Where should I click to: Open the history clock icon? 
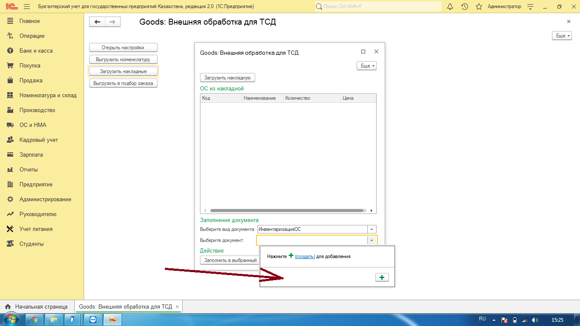point(465,7)
